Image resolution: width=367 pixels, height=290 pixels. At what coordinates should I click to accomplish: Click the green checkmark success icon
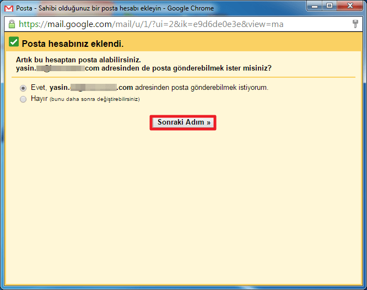14,42
